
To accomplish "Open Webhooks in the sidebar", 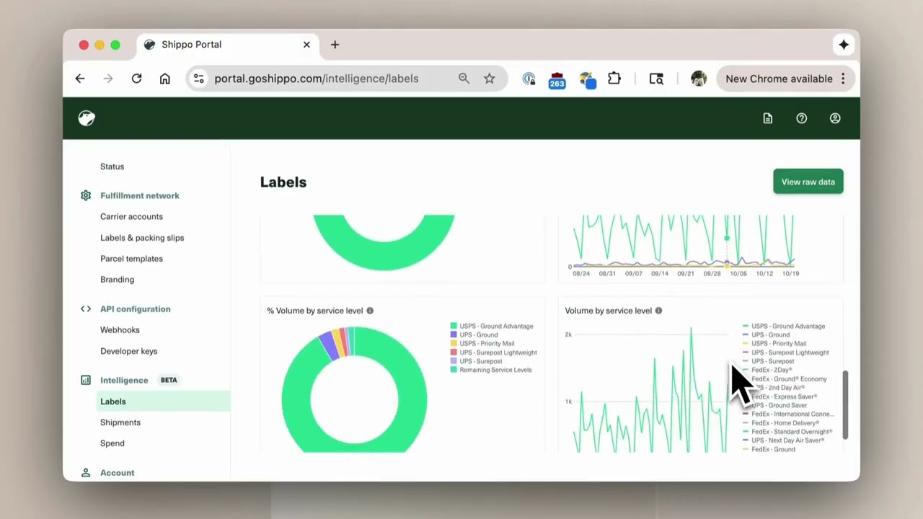I will (120, 329).
